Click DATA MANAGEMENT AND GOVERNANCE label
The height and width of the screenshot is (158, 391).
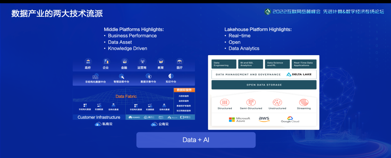coord(248,74)
